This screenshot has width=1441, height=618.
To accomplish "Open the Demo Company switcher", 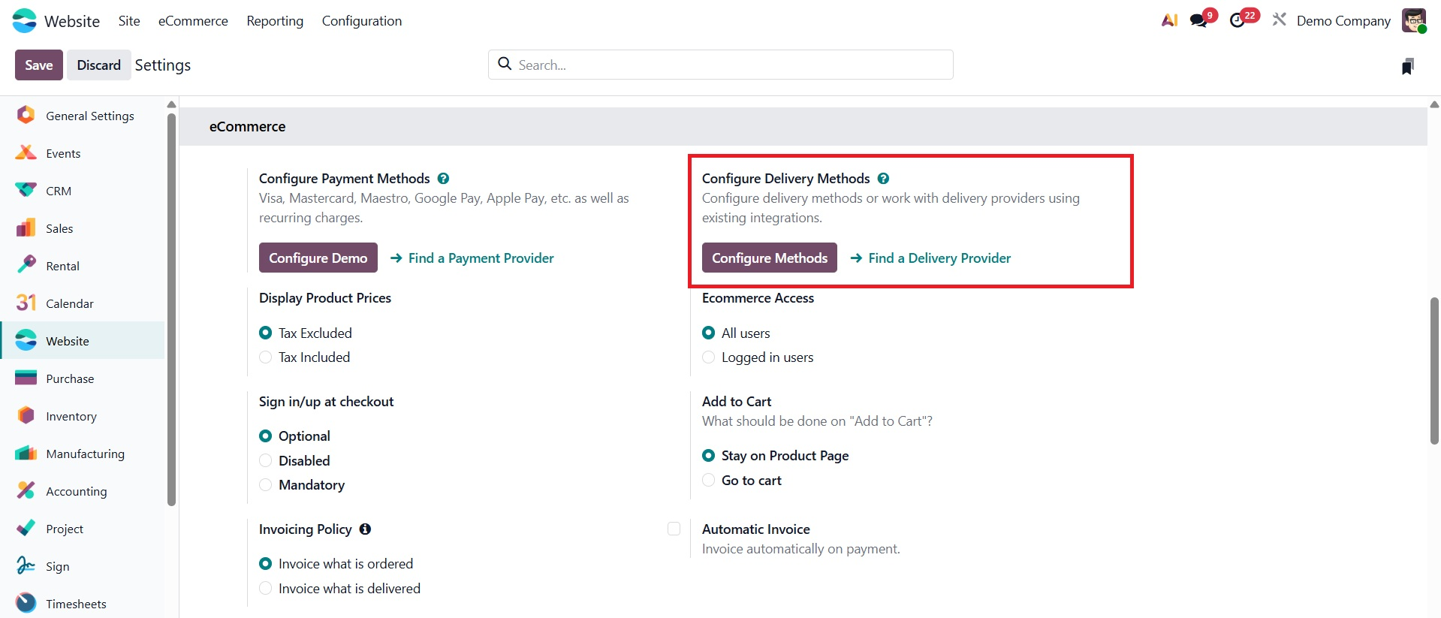I will coord(1343,21).
